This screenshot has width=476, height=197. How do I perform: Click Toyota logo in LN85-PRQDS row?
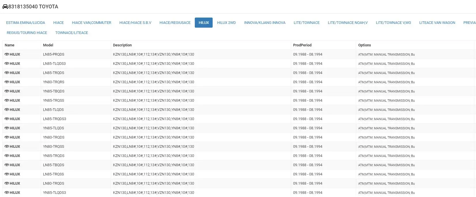[x=7, y=54]
